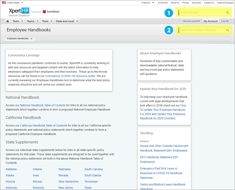Click the Employee Handbooks search magnifier icon
The height and width of the screenshot is (190, 235).
tap(228, 30)
